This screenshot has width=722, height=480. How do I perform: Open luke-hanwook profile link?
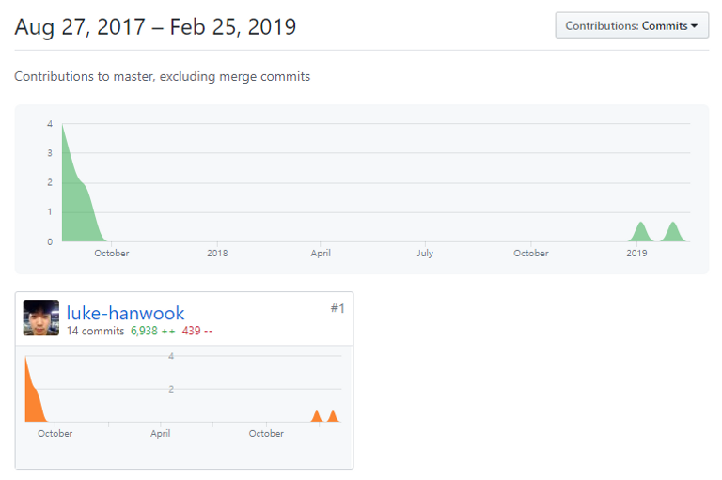[x=125, y=313]
